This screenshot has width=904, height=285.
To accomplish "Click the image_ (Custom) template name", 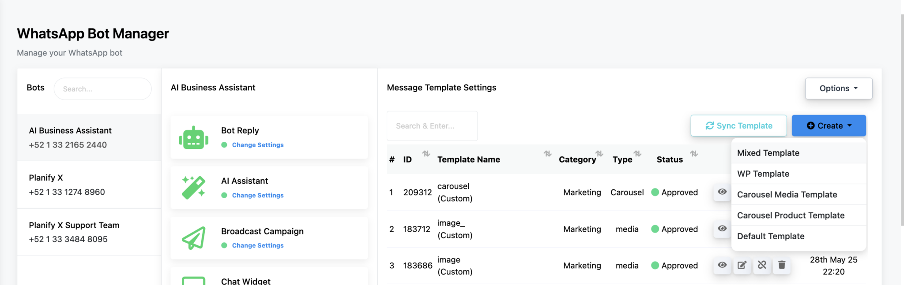I will point(455,229).
